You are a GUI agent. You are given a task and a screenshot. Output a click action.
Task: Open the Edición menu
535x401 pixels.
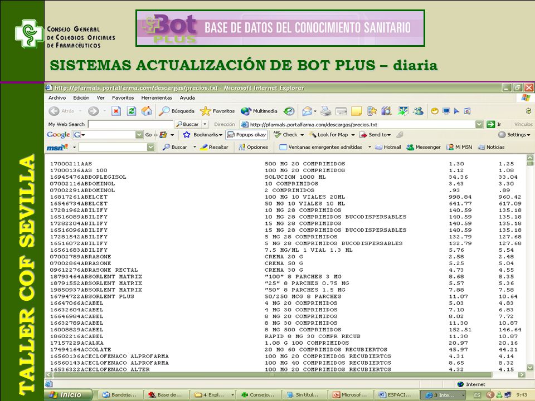[x=81, y=98]
